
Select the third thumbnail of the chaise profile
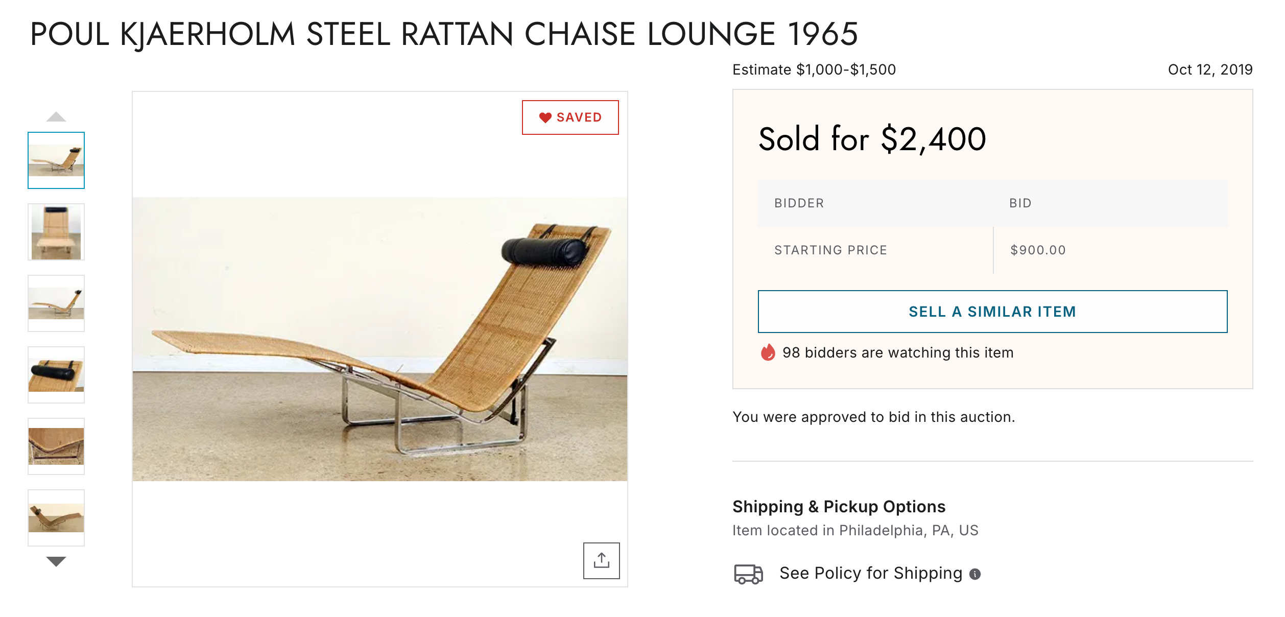pyautogui.click(x=56, y=303)
